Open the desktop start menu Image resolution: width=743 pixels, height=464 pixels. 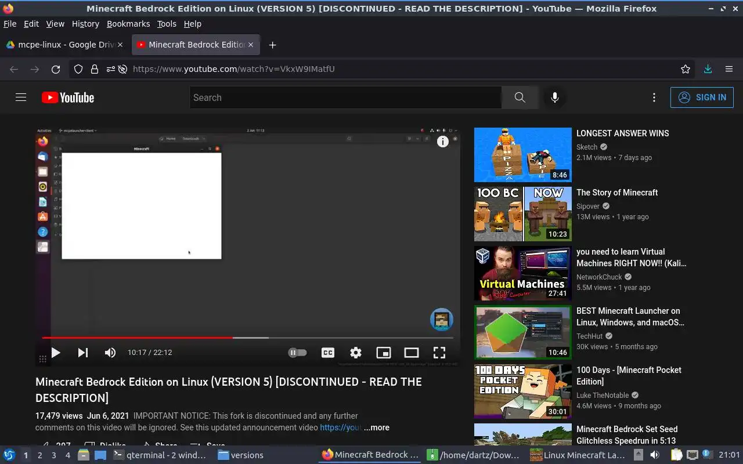[9, 455]
